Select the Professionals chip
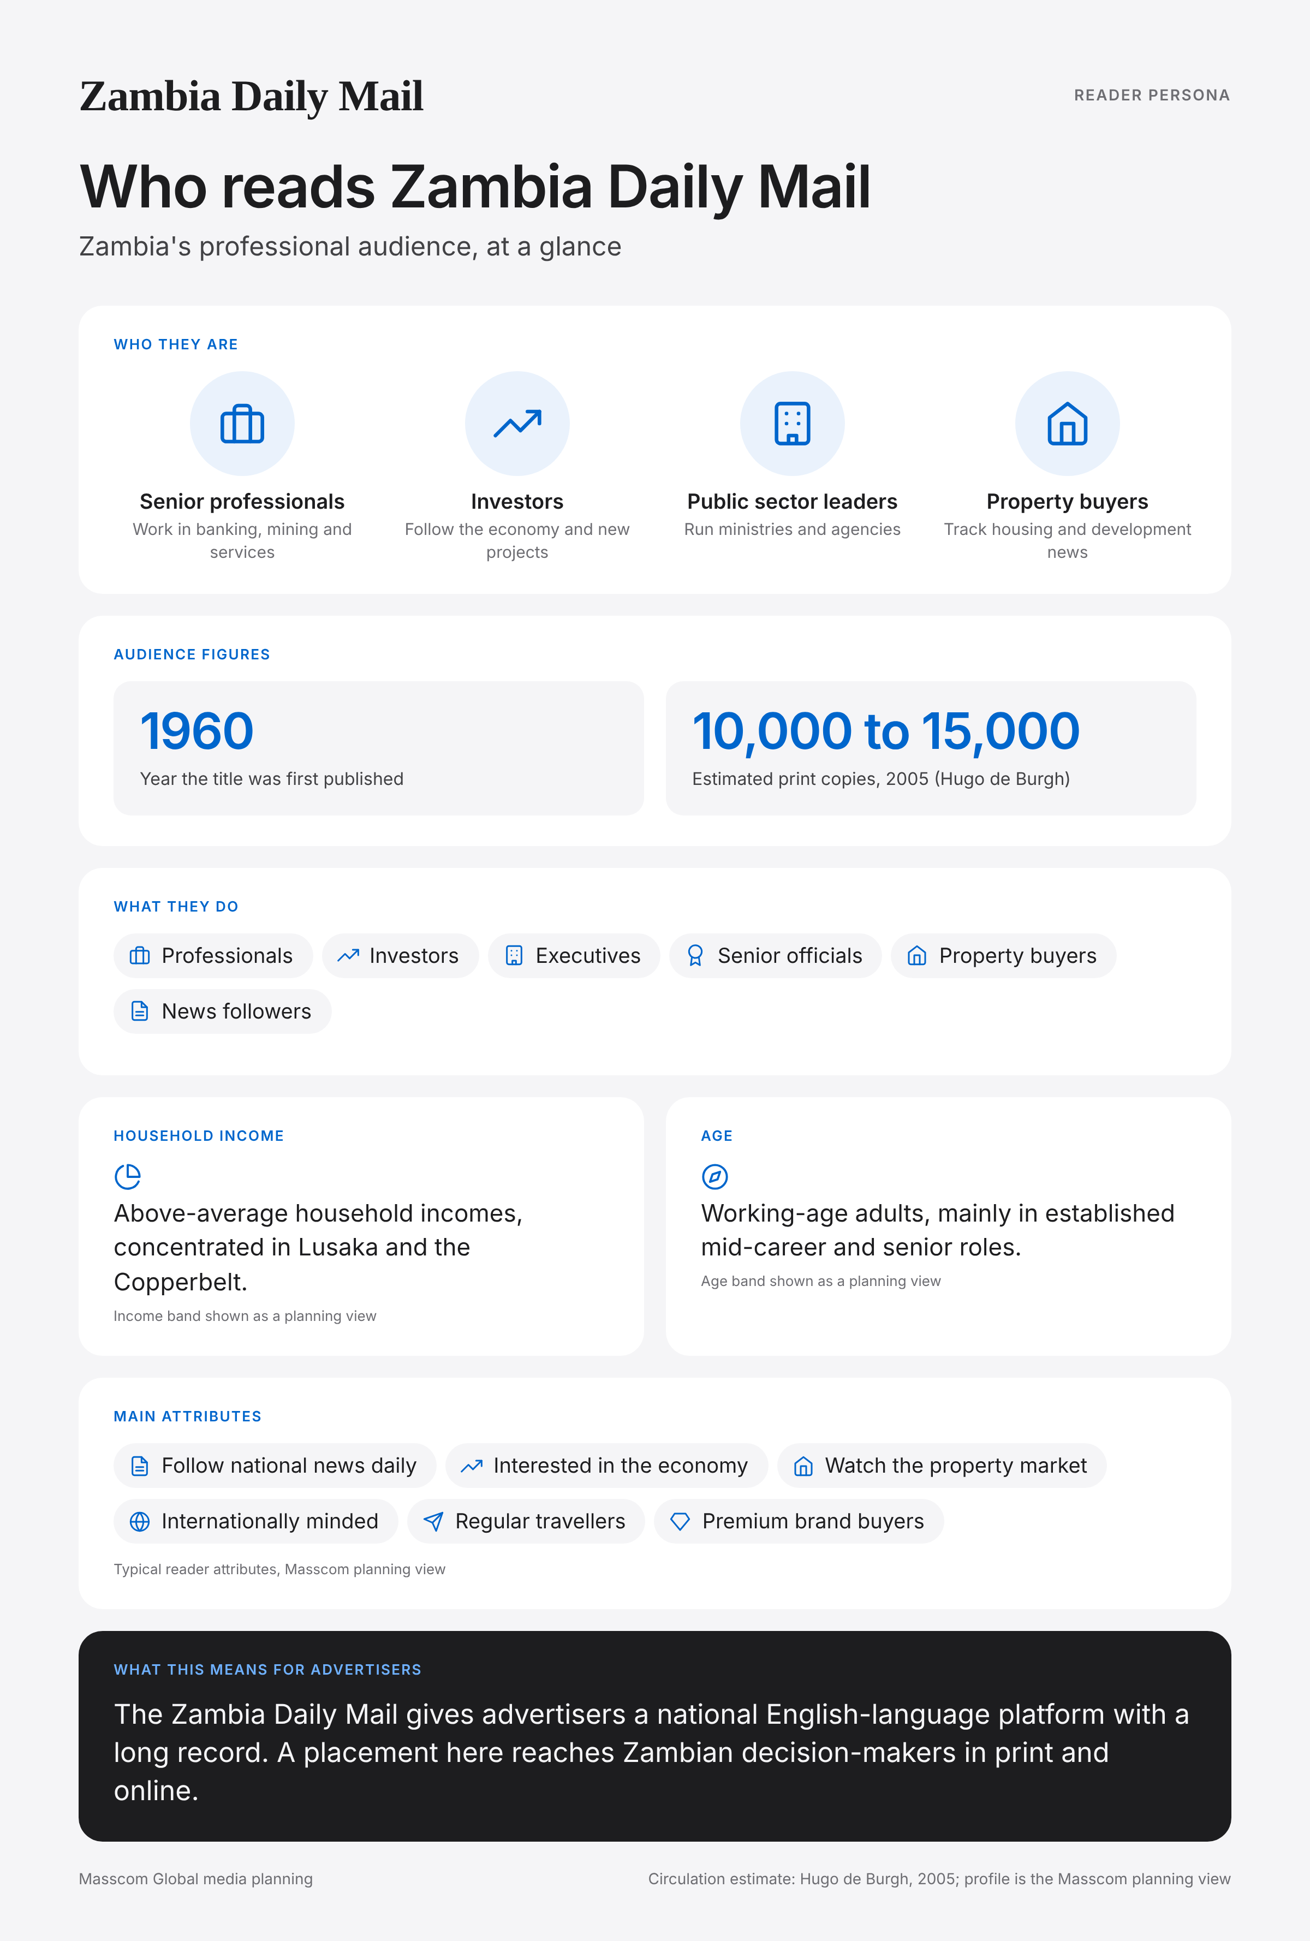Viewport: 1310px width, 1941px height. coord(213,955)
